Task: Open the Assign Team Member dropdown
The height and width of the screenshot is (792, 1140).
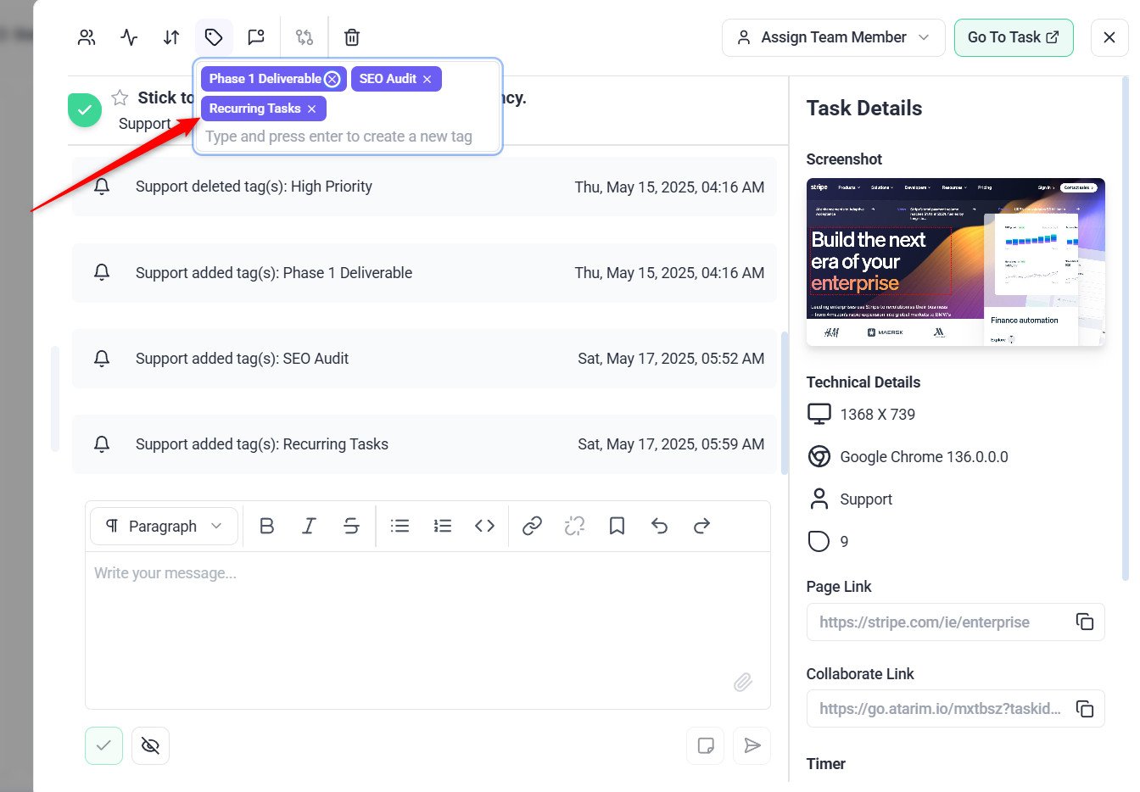Action: pyautogui.click(x=833, y=37)
